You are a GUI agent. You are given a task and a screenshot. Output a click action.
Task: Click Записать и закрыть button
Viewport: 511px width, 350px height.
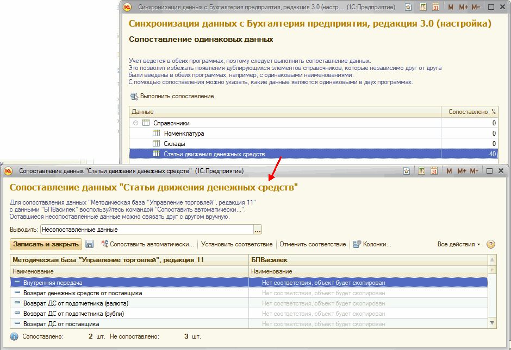[x=46, y=244]
